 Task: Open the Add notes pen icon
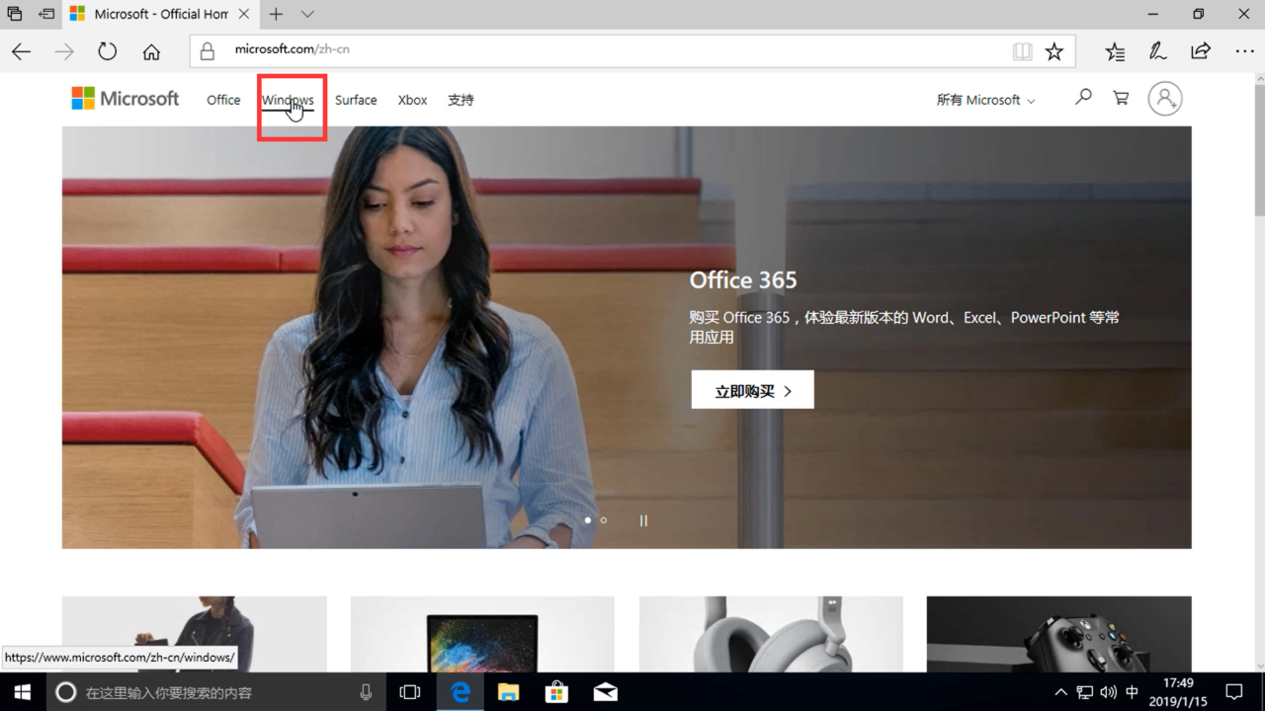[x=1157, y=51]
